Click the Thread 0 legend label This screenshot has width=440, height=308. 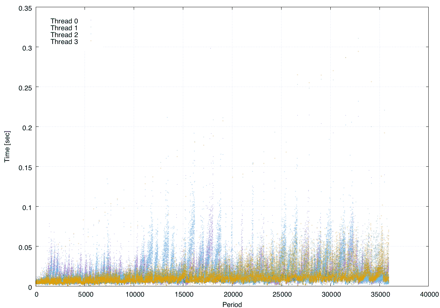click(x=64, y=21)
